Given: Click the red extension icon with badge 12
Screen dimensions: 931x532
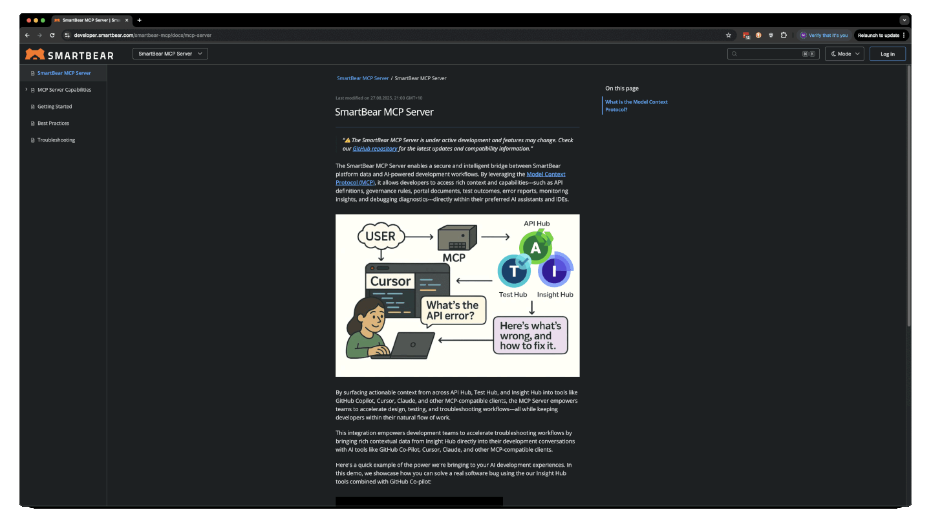Looking at the screenshot, I should (x=746, y=36).
